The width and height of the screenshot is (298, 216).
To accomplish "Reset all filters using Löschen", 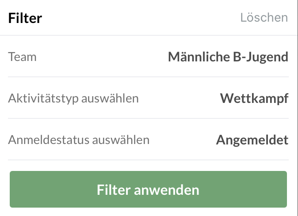I will [264, 18].
